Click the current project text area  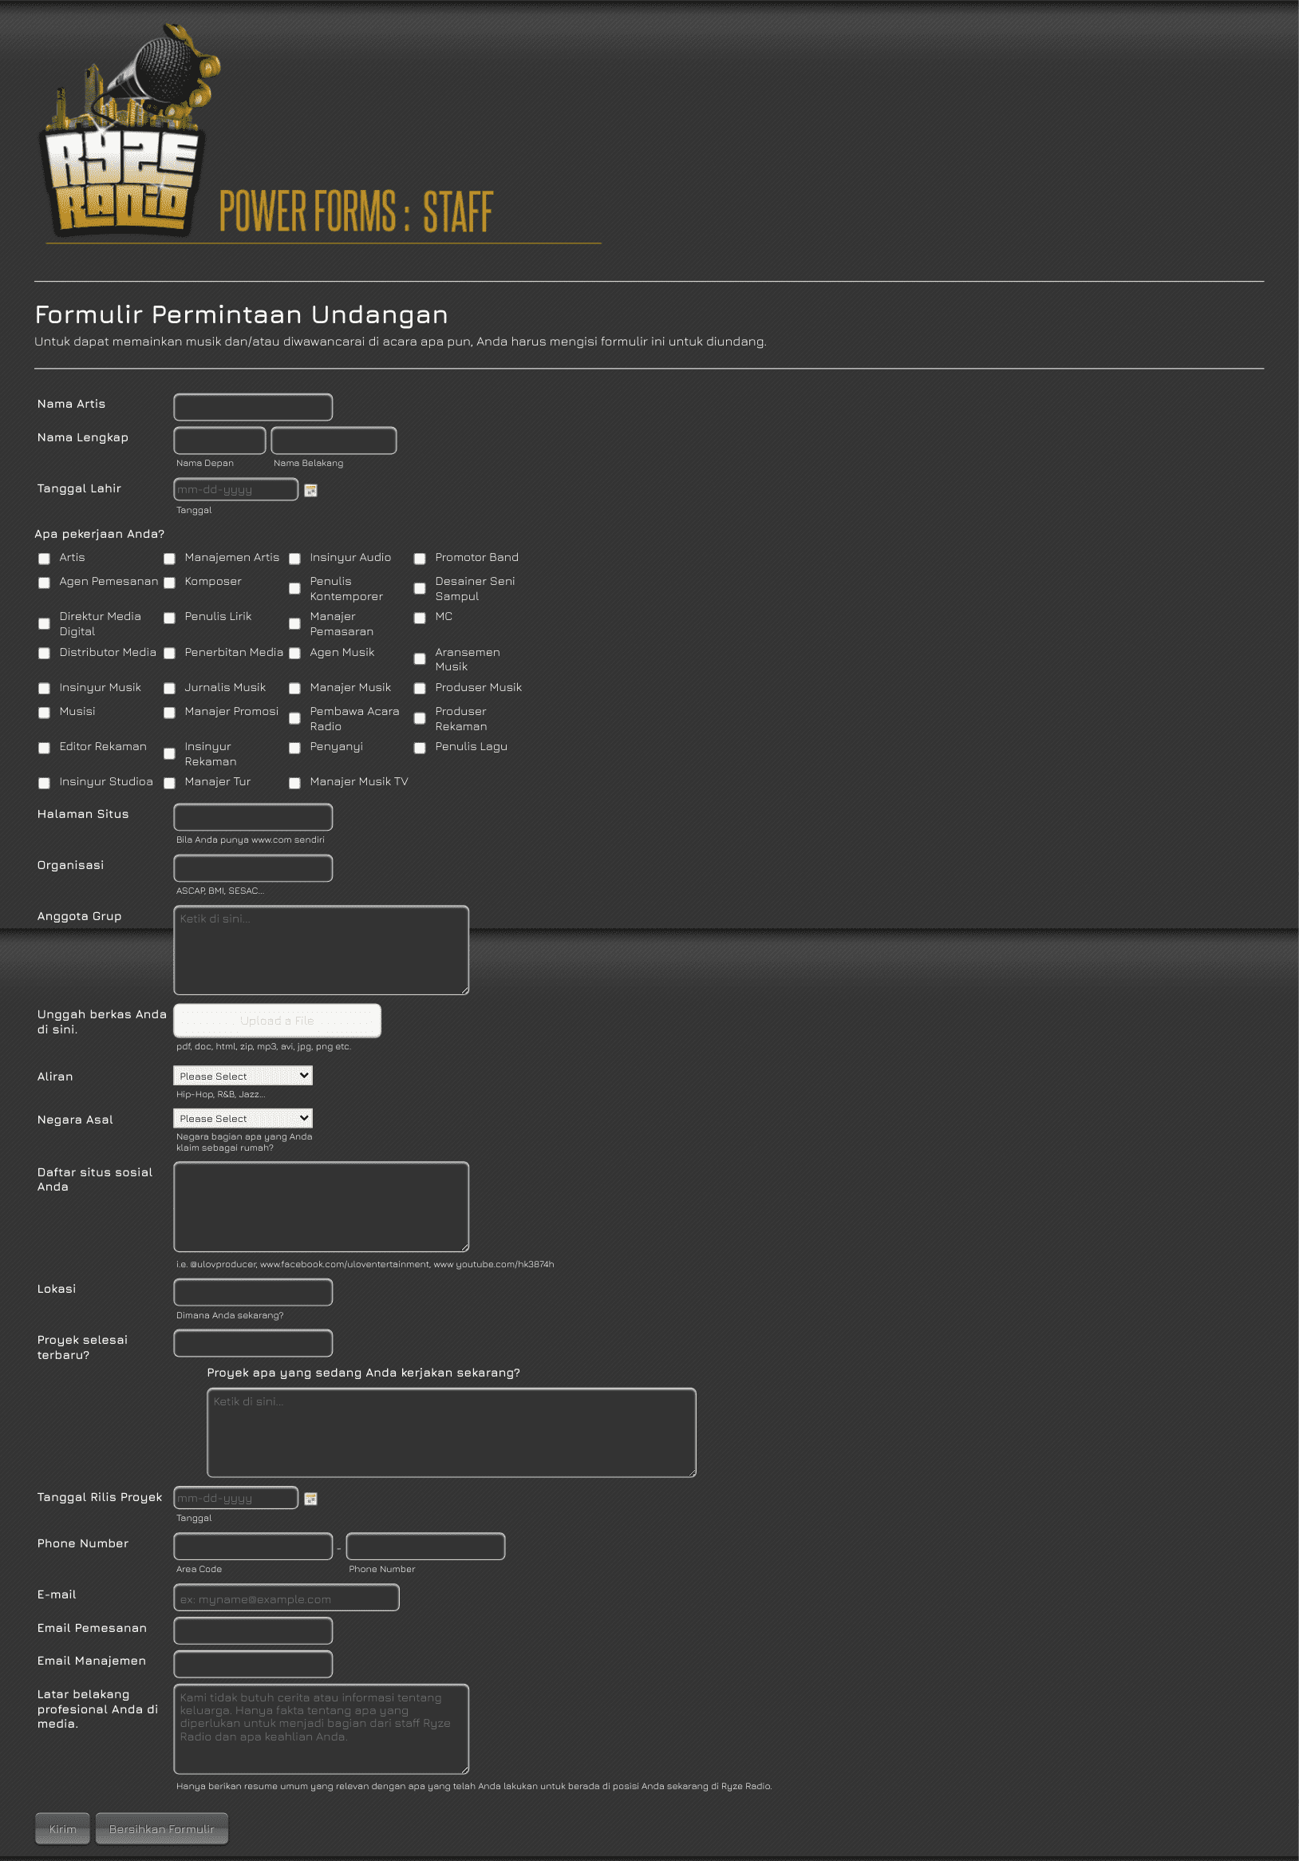(x=452, y=1433)
